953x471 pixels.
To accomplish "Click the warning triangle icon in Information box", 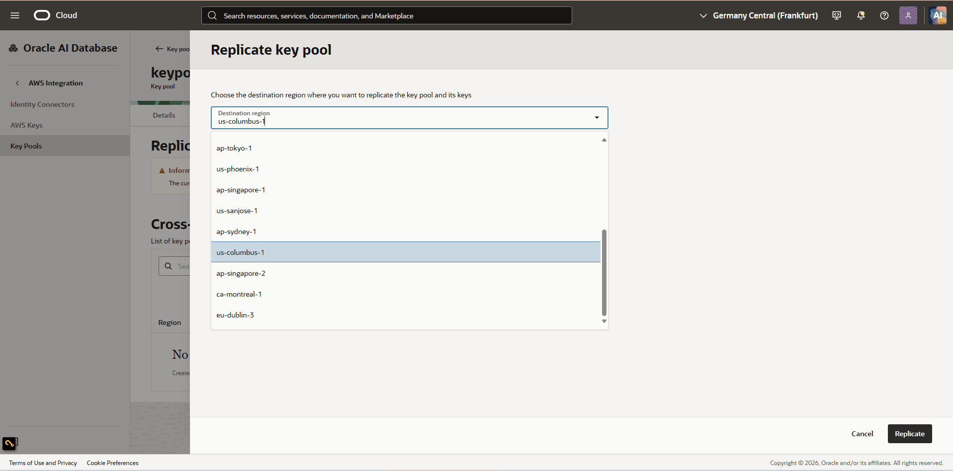I will point(162,170).
